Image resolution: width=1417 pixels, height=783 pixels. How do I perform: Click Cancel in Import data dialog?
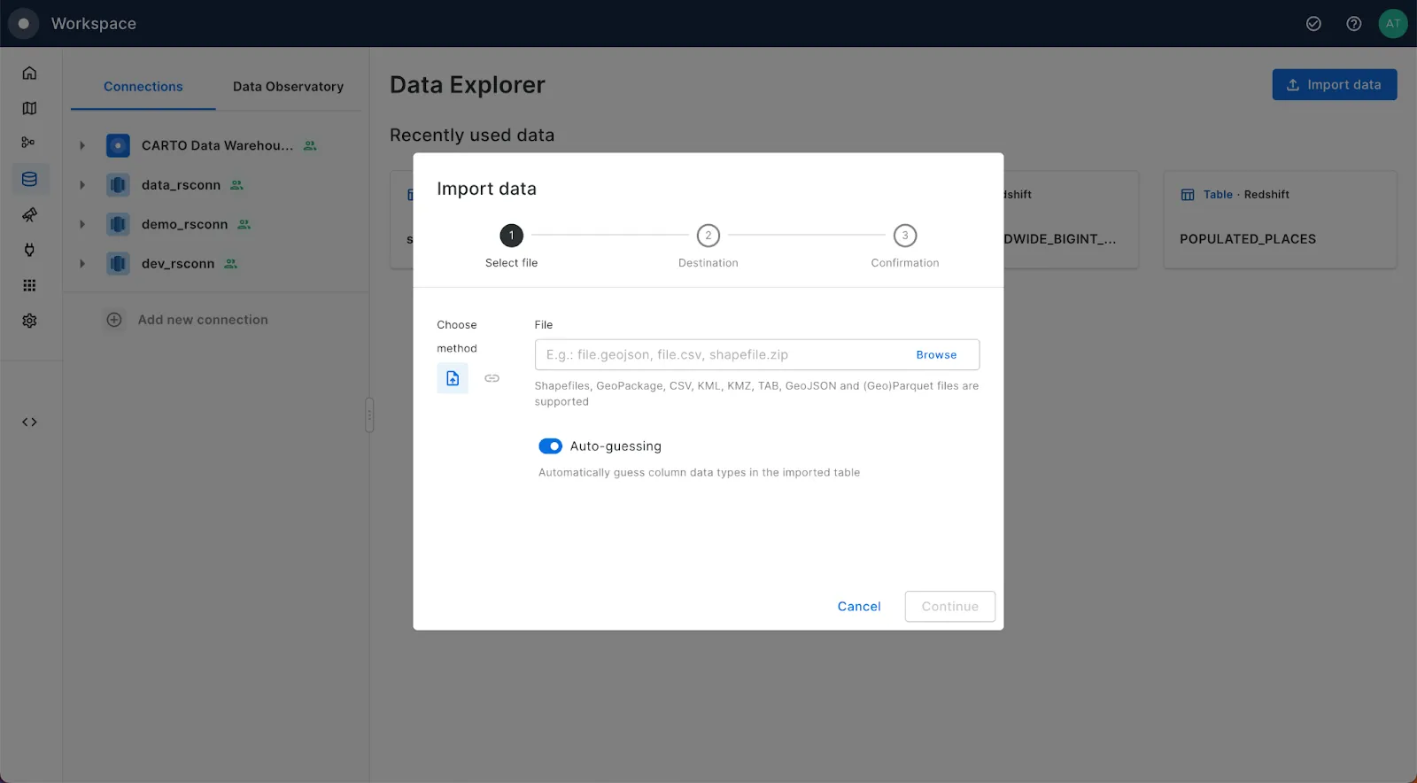point(858,607)
